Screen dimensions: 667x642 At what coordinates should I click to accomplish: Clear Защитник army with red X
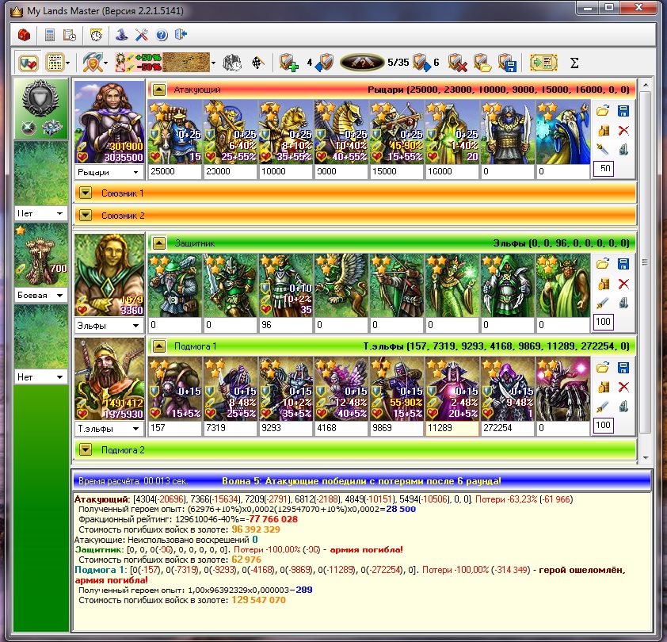pos(623,284)
